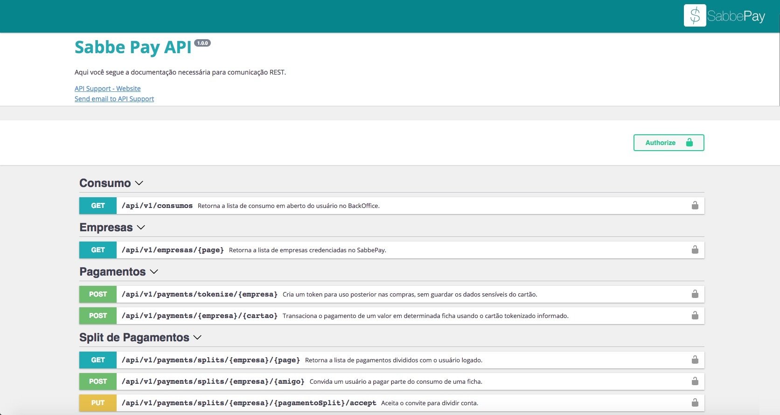Click the SabbePay logo in the header
Viewport: 780px width, 415px height.
click(x=724, y=15)
